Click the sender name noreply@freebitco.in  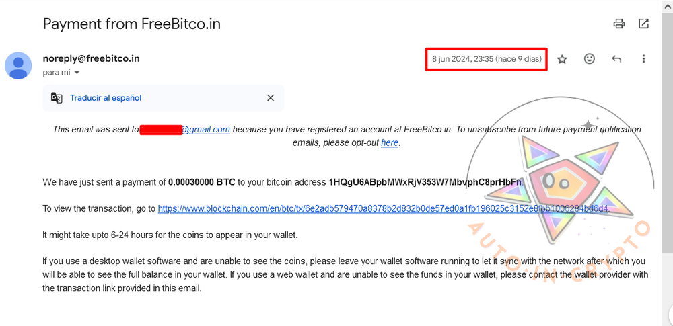91,58
